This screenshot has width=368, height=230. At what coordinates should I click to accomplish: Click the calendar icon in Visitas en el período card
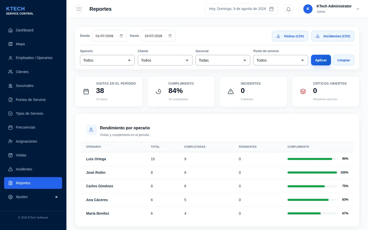(x=86, y=91)
